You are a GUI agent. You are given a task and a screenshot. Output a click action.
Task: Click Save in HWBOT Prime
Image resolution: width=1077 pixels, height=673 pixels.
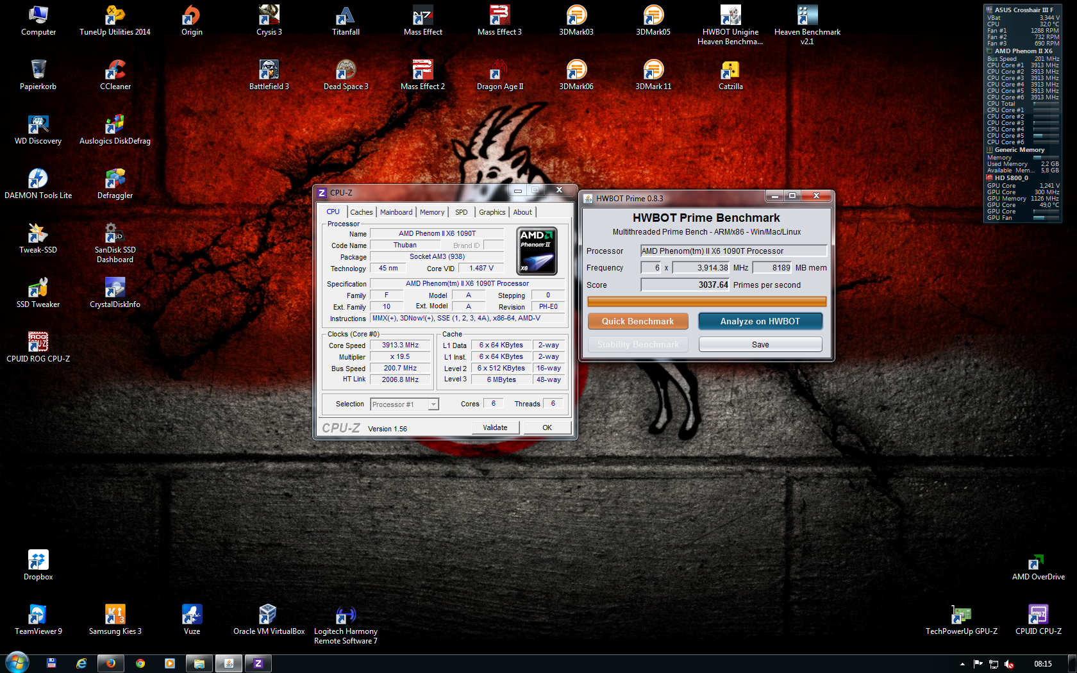point(760,344)
